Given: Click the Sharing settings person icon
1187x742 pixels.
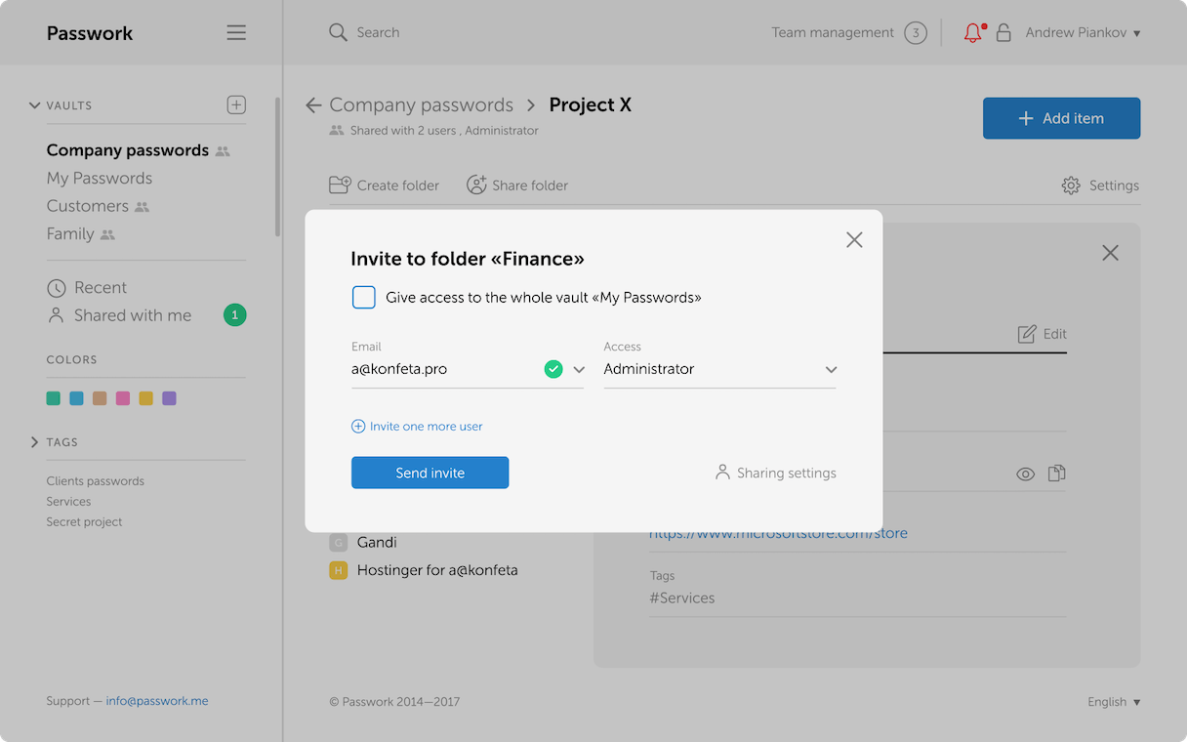Looking at the screenshot, I should pyautogui.click(x=722, y=473).
